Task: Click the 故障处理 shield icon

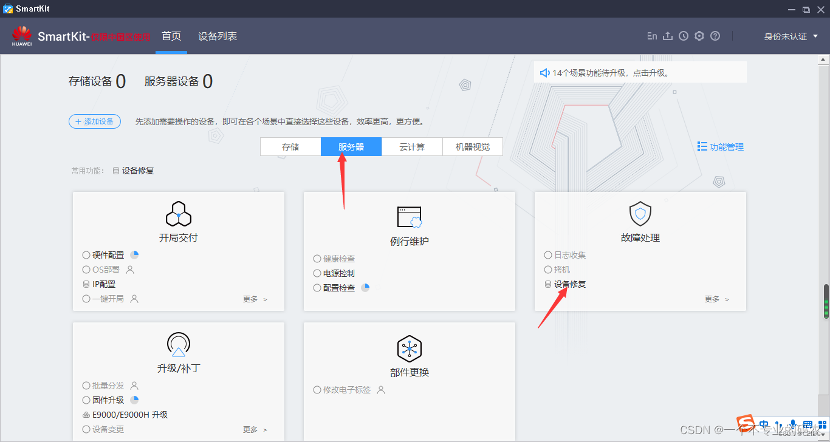Action: (x=640, y=214)
